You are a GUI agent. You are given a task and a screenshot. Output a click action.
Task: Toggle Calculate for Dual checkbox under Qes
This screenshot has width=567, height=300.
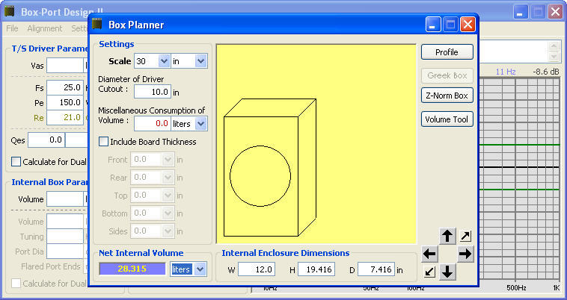tap(16, 161)
